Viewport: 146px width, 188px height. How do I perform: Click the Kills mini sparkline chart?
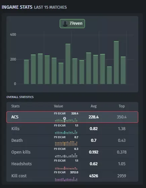pos(66,132)
